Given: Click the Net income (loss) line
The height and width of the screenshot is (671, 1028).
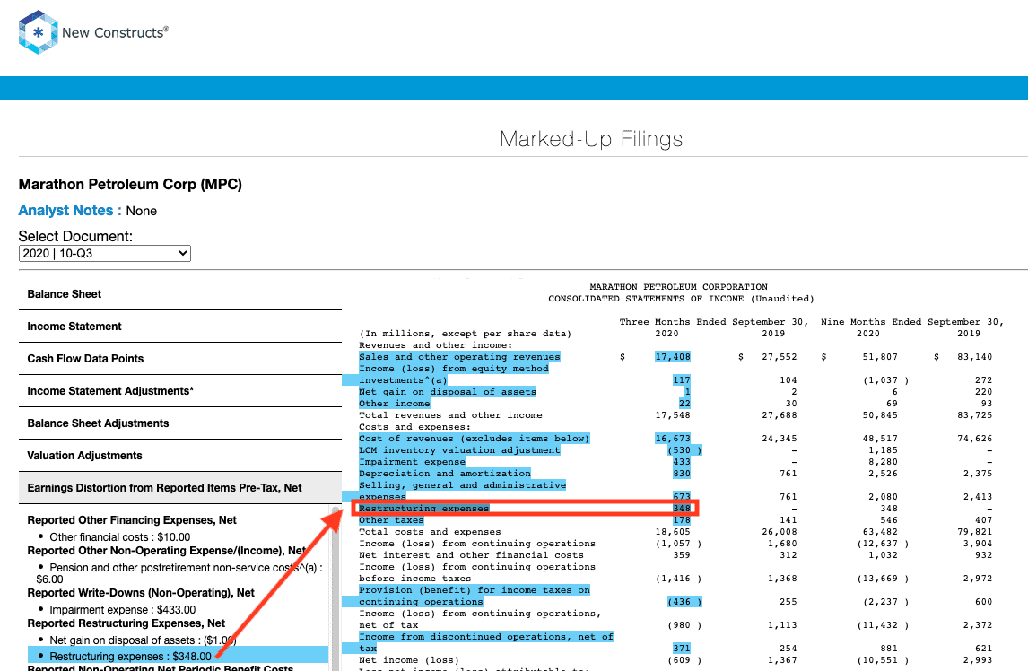Looking at the screenshot, I should coord(408,660).
